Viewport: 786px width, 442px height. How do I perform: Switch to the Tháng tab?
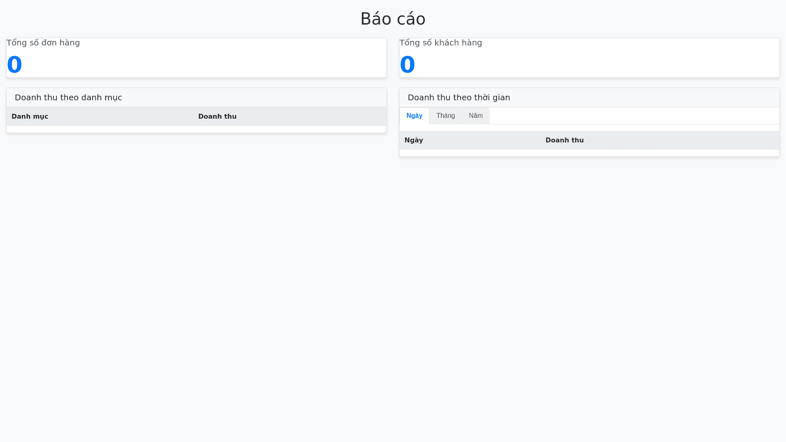tap(445, 116)
